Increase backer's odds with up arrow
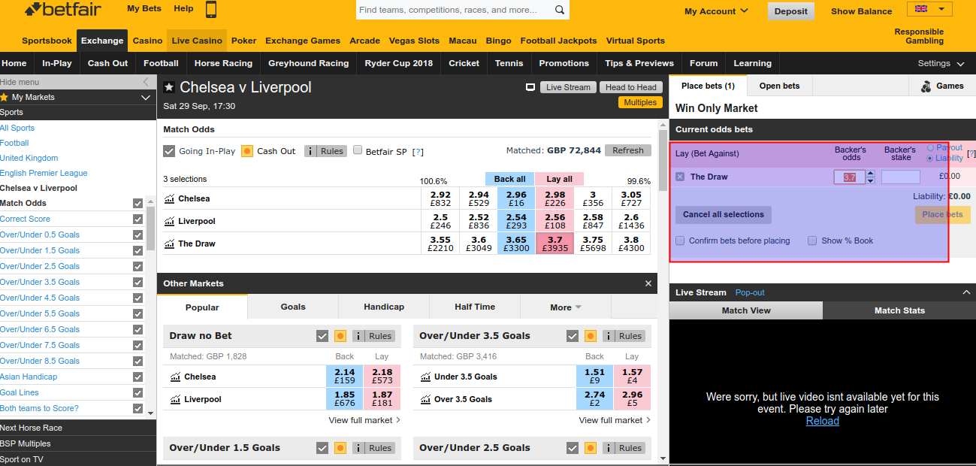This screenshot has height=466, width=976. point(871,174)
